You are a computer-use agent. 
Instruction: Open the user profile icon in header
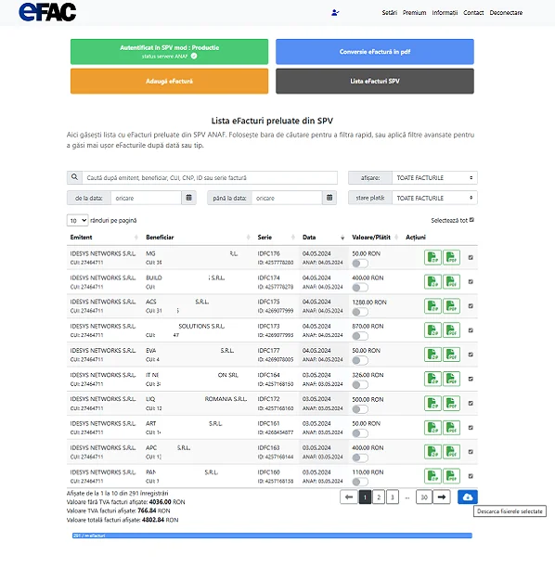[335, 13]
